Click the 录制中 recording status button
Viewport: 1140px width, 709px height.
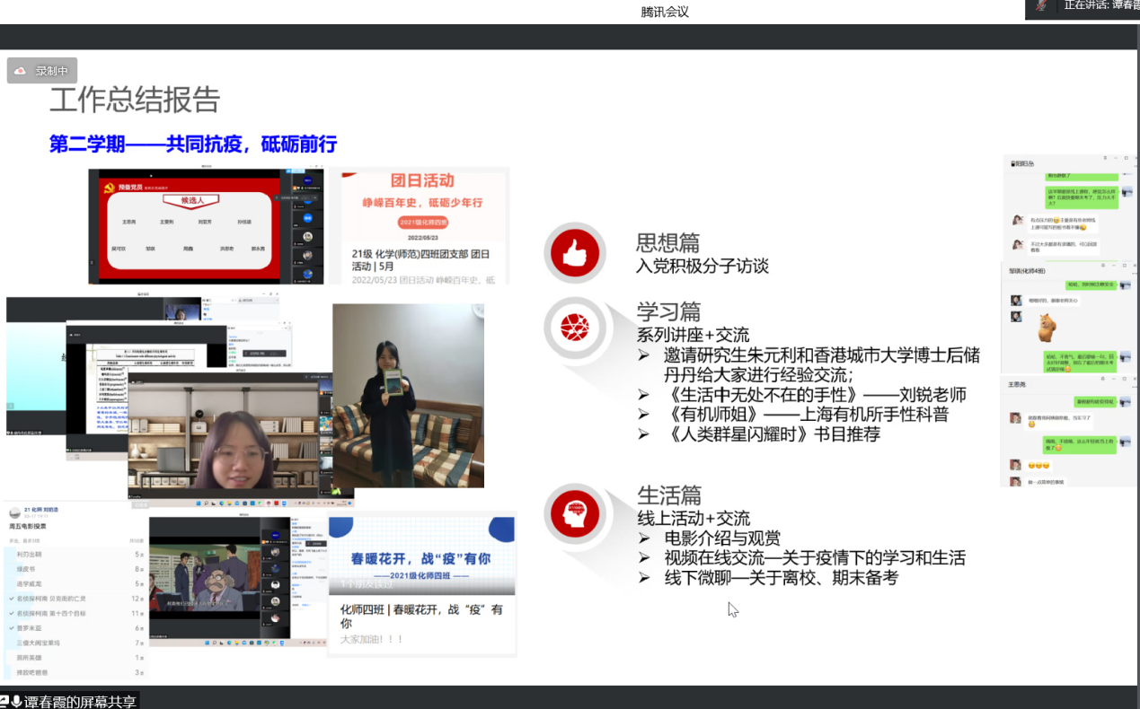pos(42,71)
